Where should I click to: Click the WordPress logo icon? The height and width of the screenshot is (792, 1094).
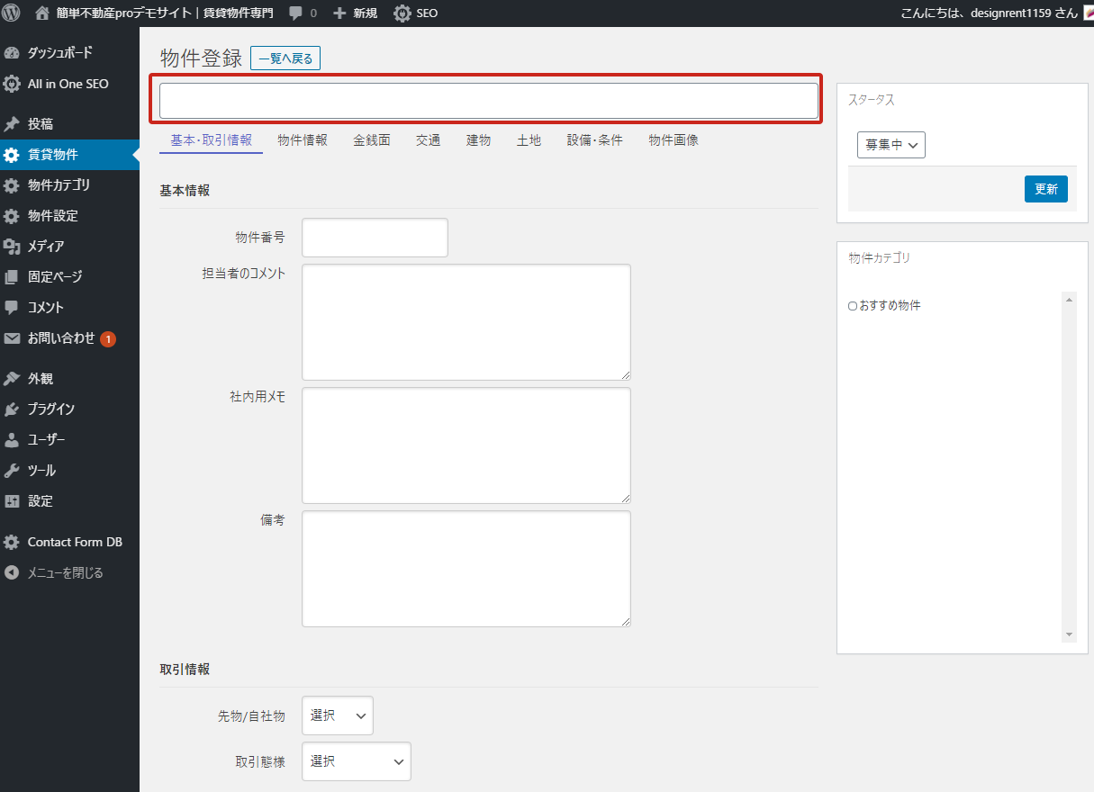[x=12, y=13]
